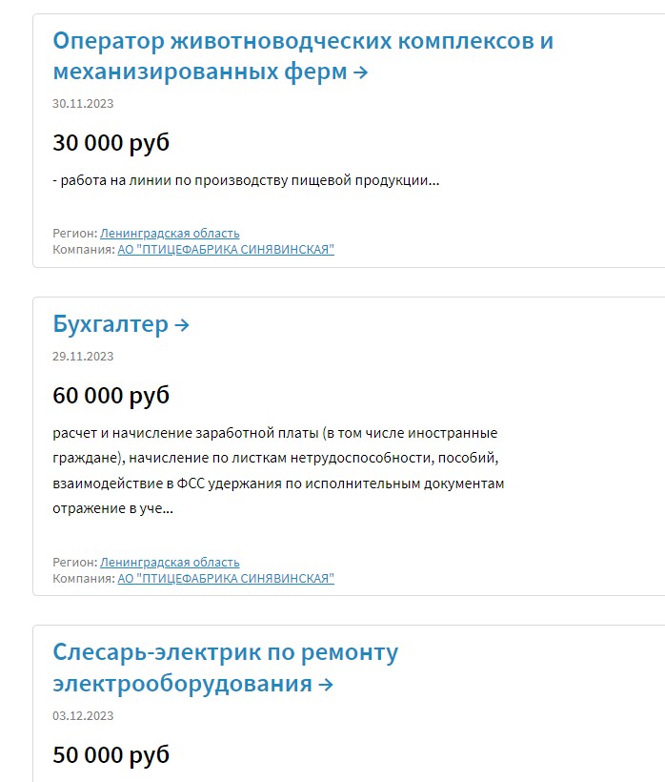Click the arrow icon after "механизированных ферм"

[x=361, y=72]
